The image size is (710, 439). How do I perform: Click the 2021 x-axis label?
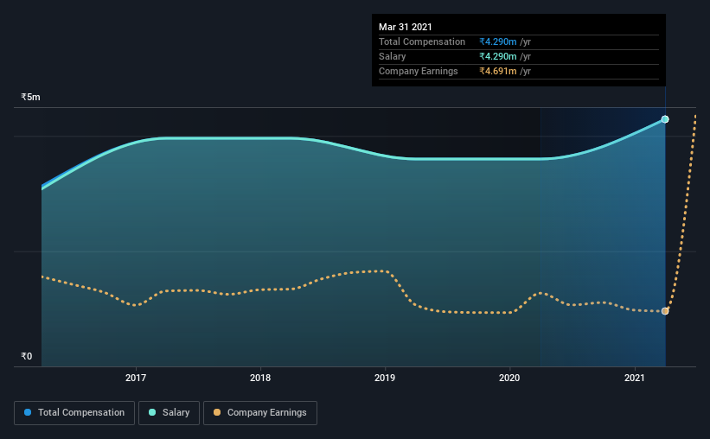(635, 378)
